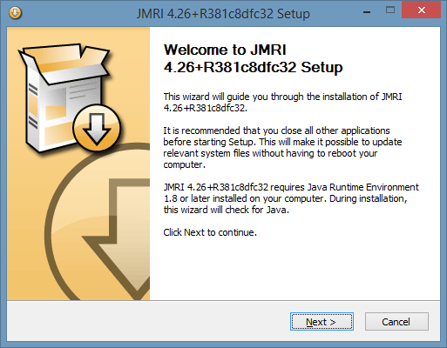Click the blank white area below the text

(x=295, y=270)
